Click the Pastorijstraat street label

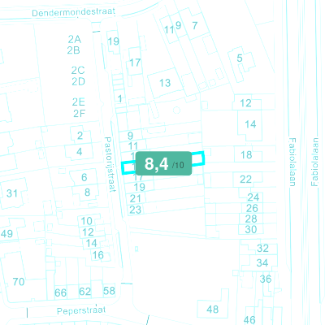(110, 164)
